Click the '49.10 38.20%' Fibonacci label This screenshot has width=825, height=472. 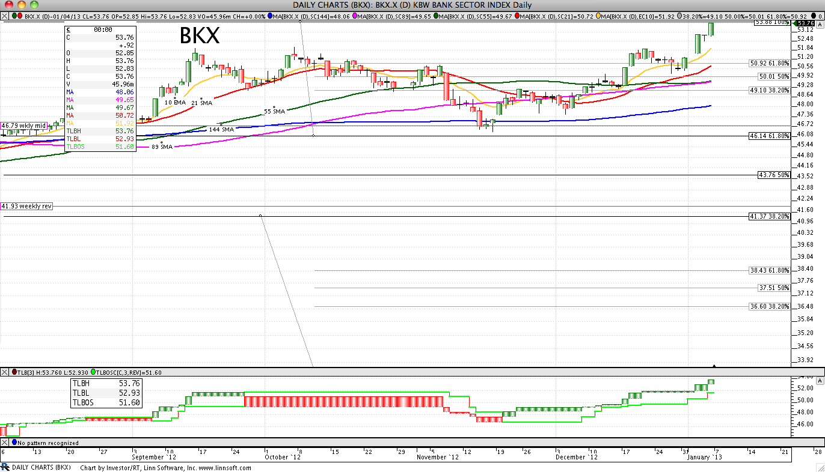770,90
